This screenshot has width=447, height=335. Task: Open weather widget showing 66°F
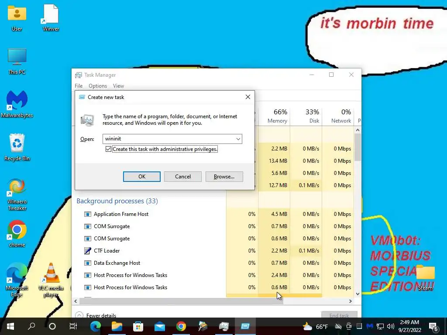coord(315,326)
